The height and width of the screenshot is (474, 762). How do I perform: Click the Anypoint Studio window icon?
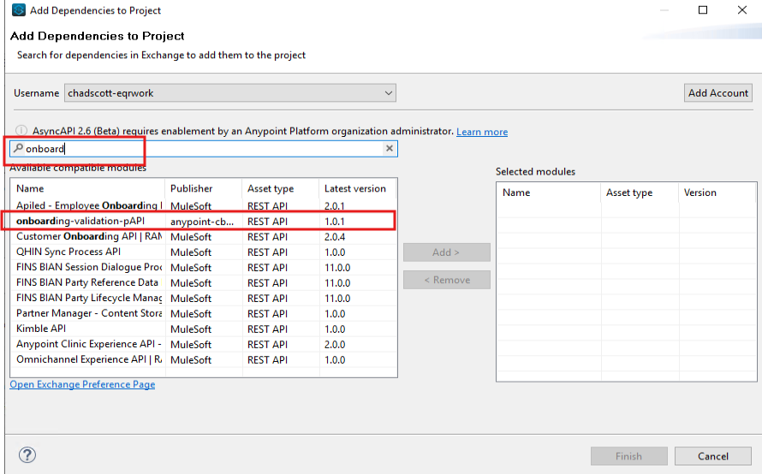18,10
